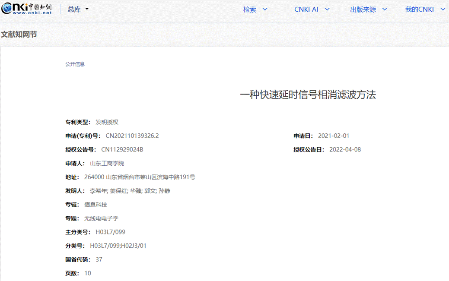Image resolution: width=449 pixels, height=281 pixels.
Task: Select inventor 华臻
Action: coord(136,191)
